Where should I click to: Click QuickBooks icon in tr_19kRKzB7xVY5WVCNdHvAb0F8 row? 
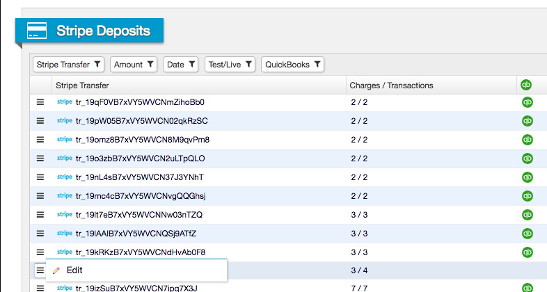[x=527, y=252]
